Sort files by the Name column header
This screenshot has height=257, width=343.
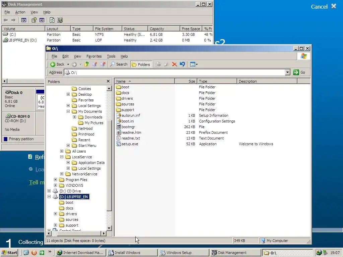pos(144,81)
